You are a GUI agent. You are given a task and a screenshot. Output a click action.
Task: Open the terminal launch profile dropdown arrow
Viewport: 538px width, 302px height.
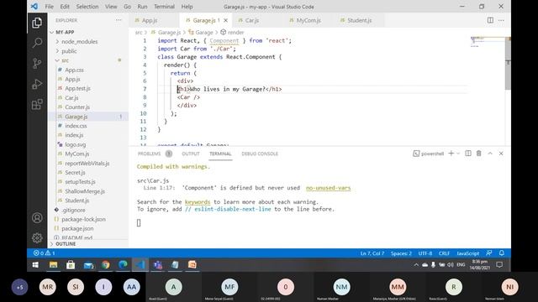[x=458, y=154]
